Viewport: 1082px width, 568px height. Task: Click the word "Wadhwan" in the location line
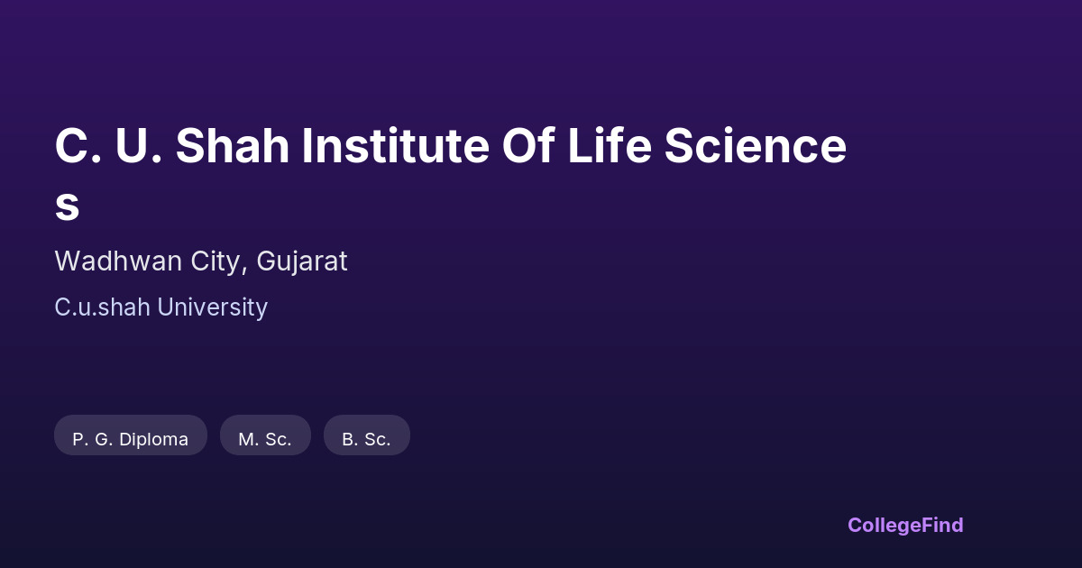(106, 261)
